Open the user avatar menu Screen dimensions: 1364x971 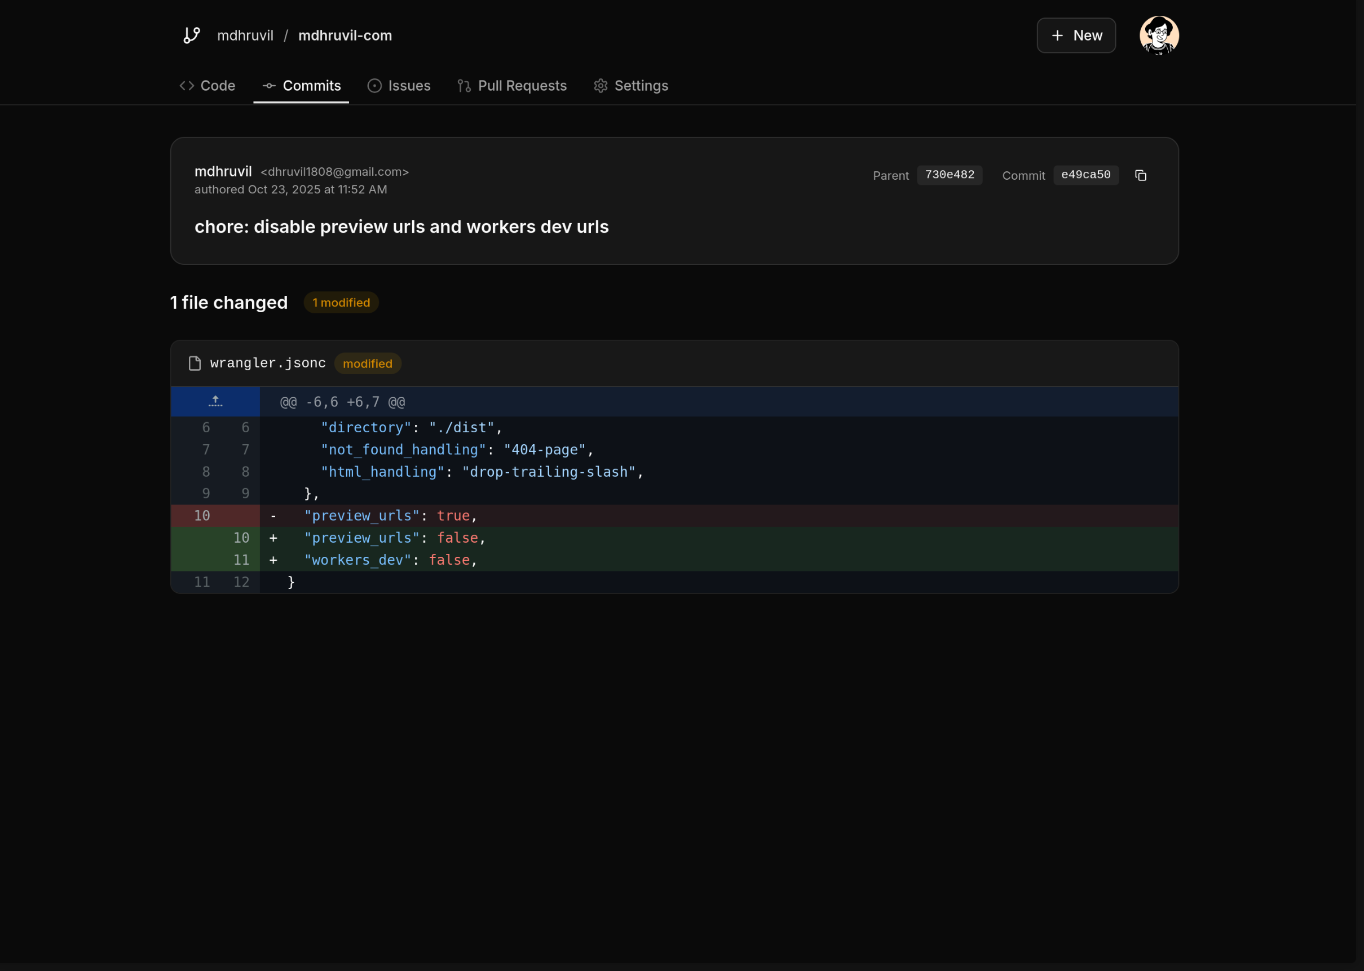(1158, 36)
